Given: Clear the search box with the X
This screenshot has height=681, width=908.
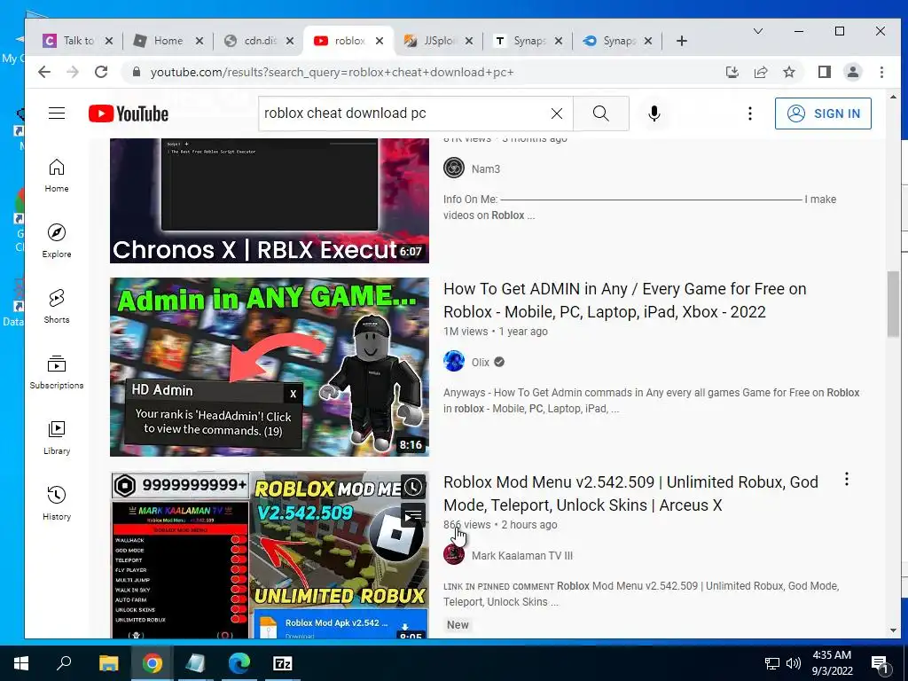Looking at the screenshot, I should click(557, 113).
